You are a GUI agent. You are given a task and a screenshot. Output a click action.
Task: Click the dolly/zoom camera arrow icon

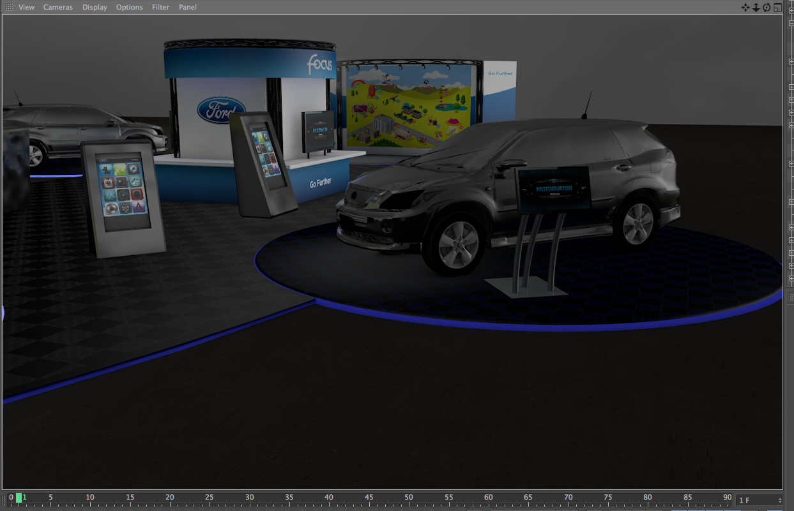pos(756,8)
